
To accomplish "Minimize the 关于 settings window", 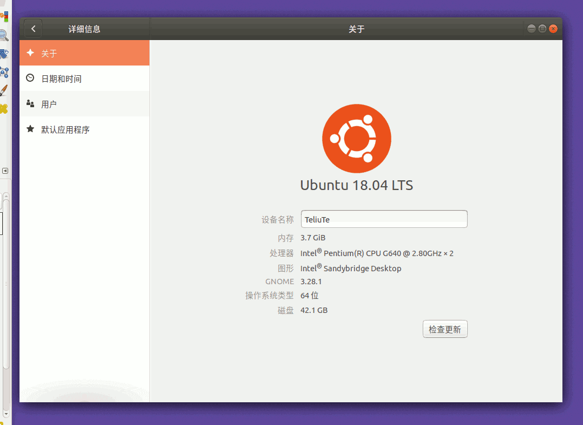I will [x=532, y=29].
